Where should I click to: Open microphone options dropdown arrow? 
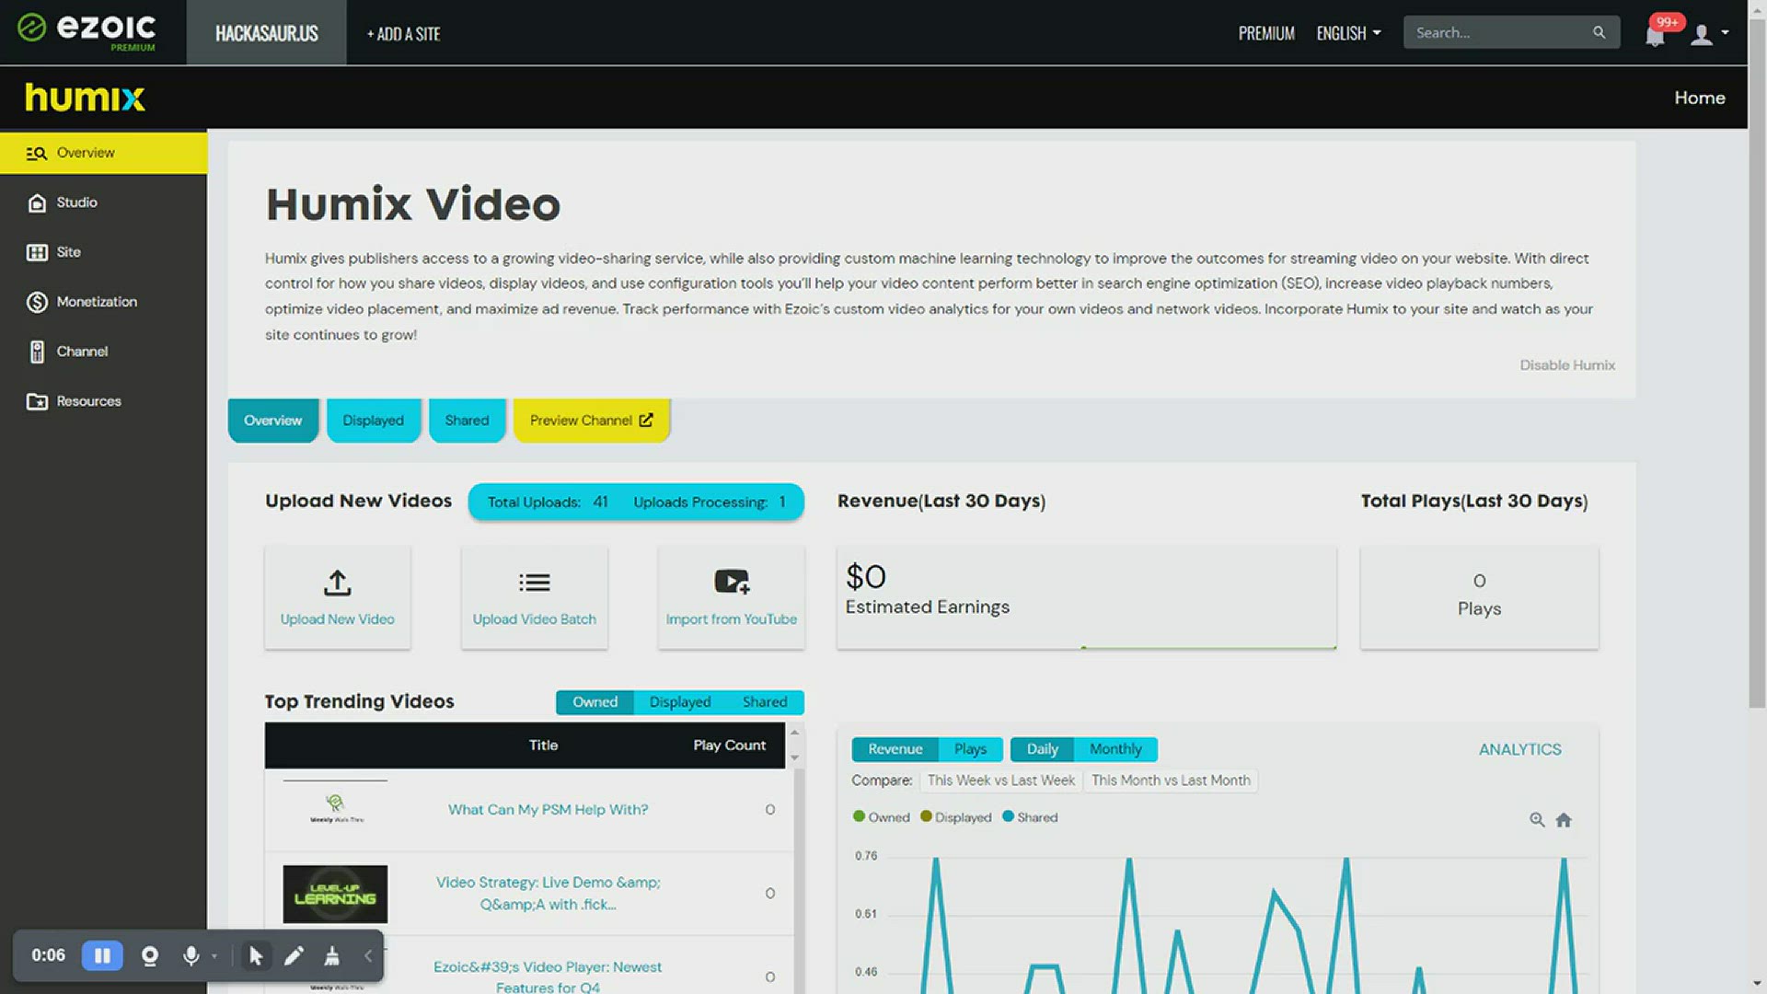214,955
